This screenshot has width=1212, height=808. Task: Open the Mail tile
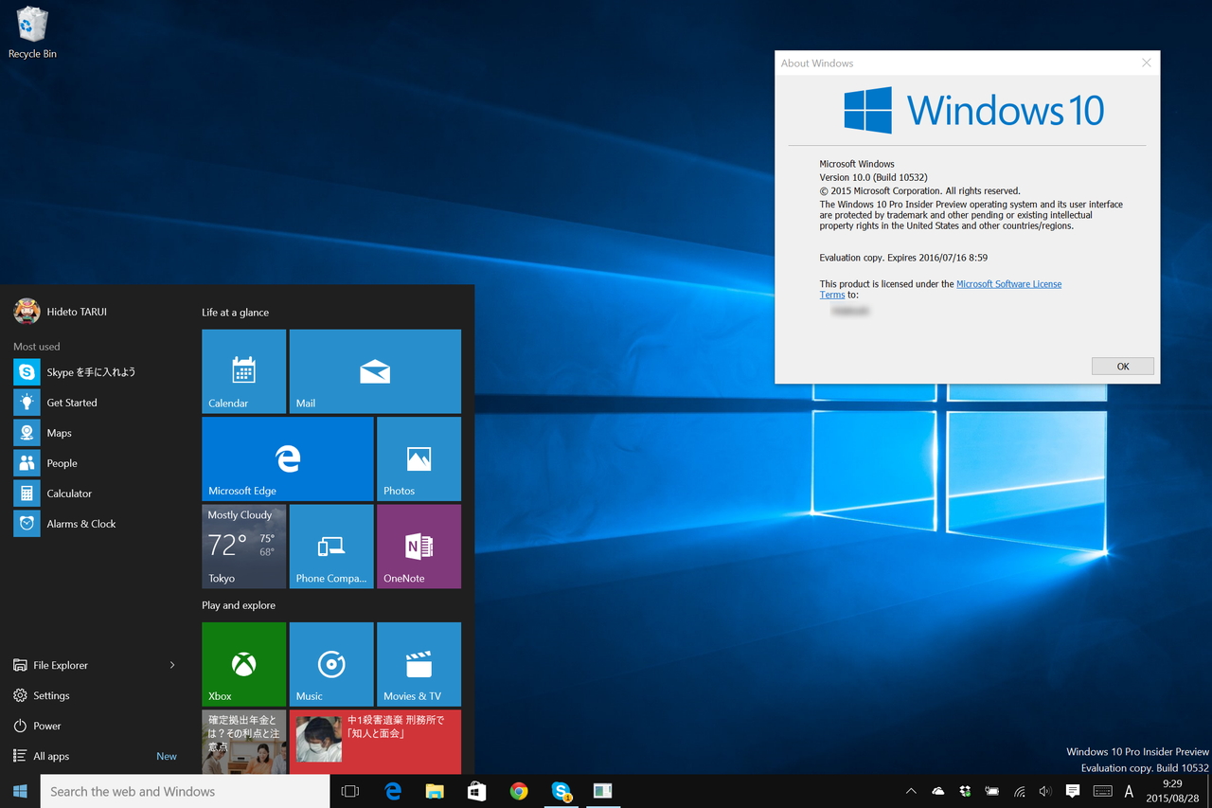(375, 370)
